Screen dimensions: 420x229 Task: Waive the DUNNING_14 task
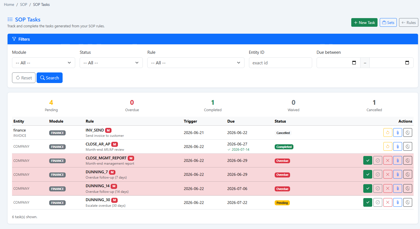click(378, 188)
